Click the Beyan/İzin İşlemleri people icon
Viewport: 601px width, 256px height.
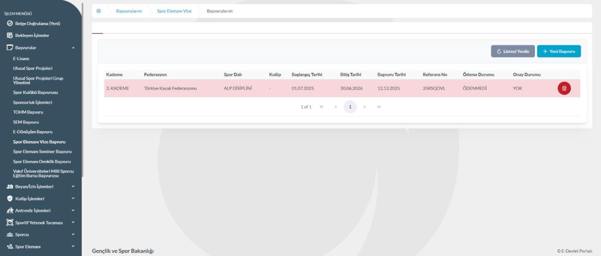point(10,187)
